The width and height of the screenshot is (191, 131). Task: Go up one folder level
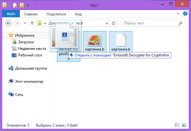point(32,23)
